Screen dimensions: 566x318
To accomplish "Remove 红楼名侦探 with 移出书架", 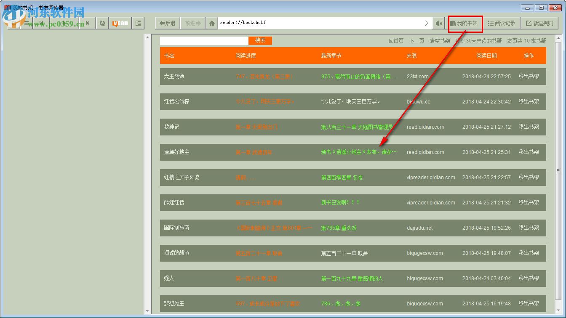I will [529, 102].
